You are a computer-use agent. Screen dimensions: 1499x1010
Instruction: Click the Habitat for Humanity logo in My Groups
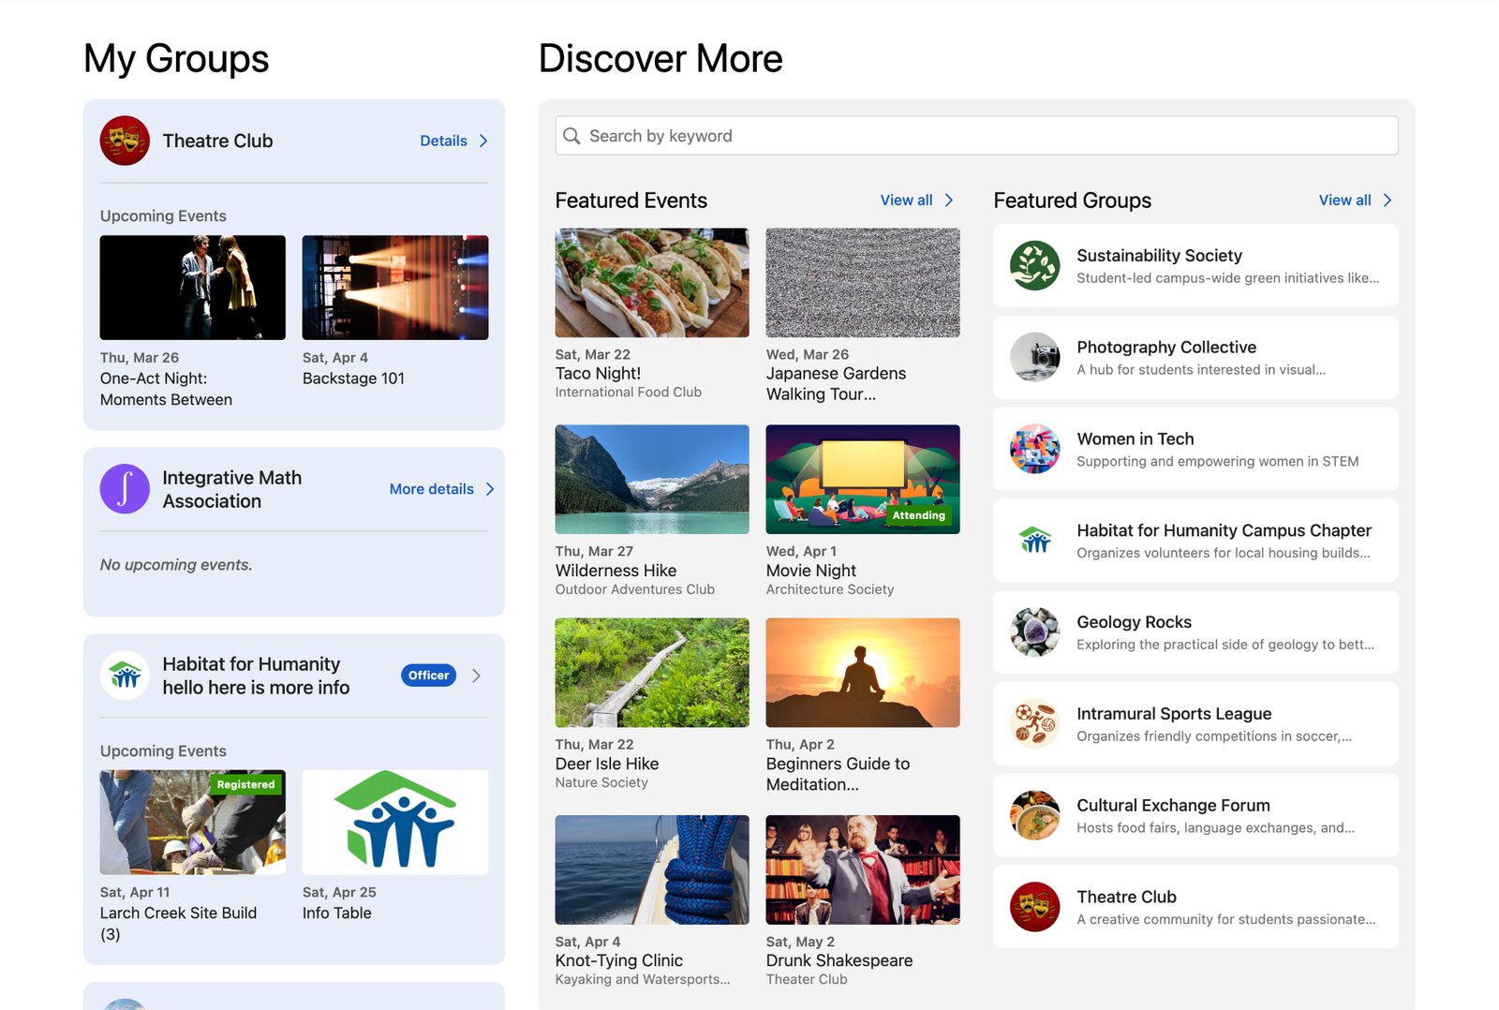click(125, 676)
